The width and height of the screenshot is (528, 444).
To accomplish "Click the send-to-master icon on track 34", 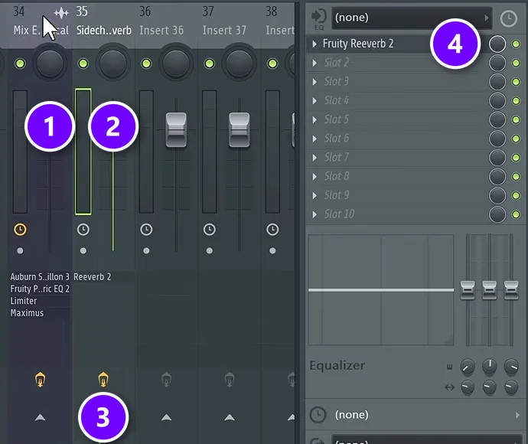I will tap(40, 380).
